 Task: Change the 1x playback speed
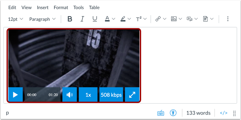pyautogui.click(x=88, y=95)
